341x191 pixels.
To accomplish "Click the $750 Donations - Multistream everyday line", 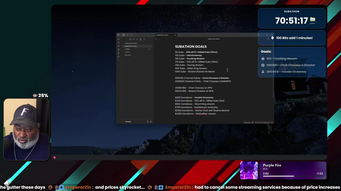I will click(x=196, y=107).
